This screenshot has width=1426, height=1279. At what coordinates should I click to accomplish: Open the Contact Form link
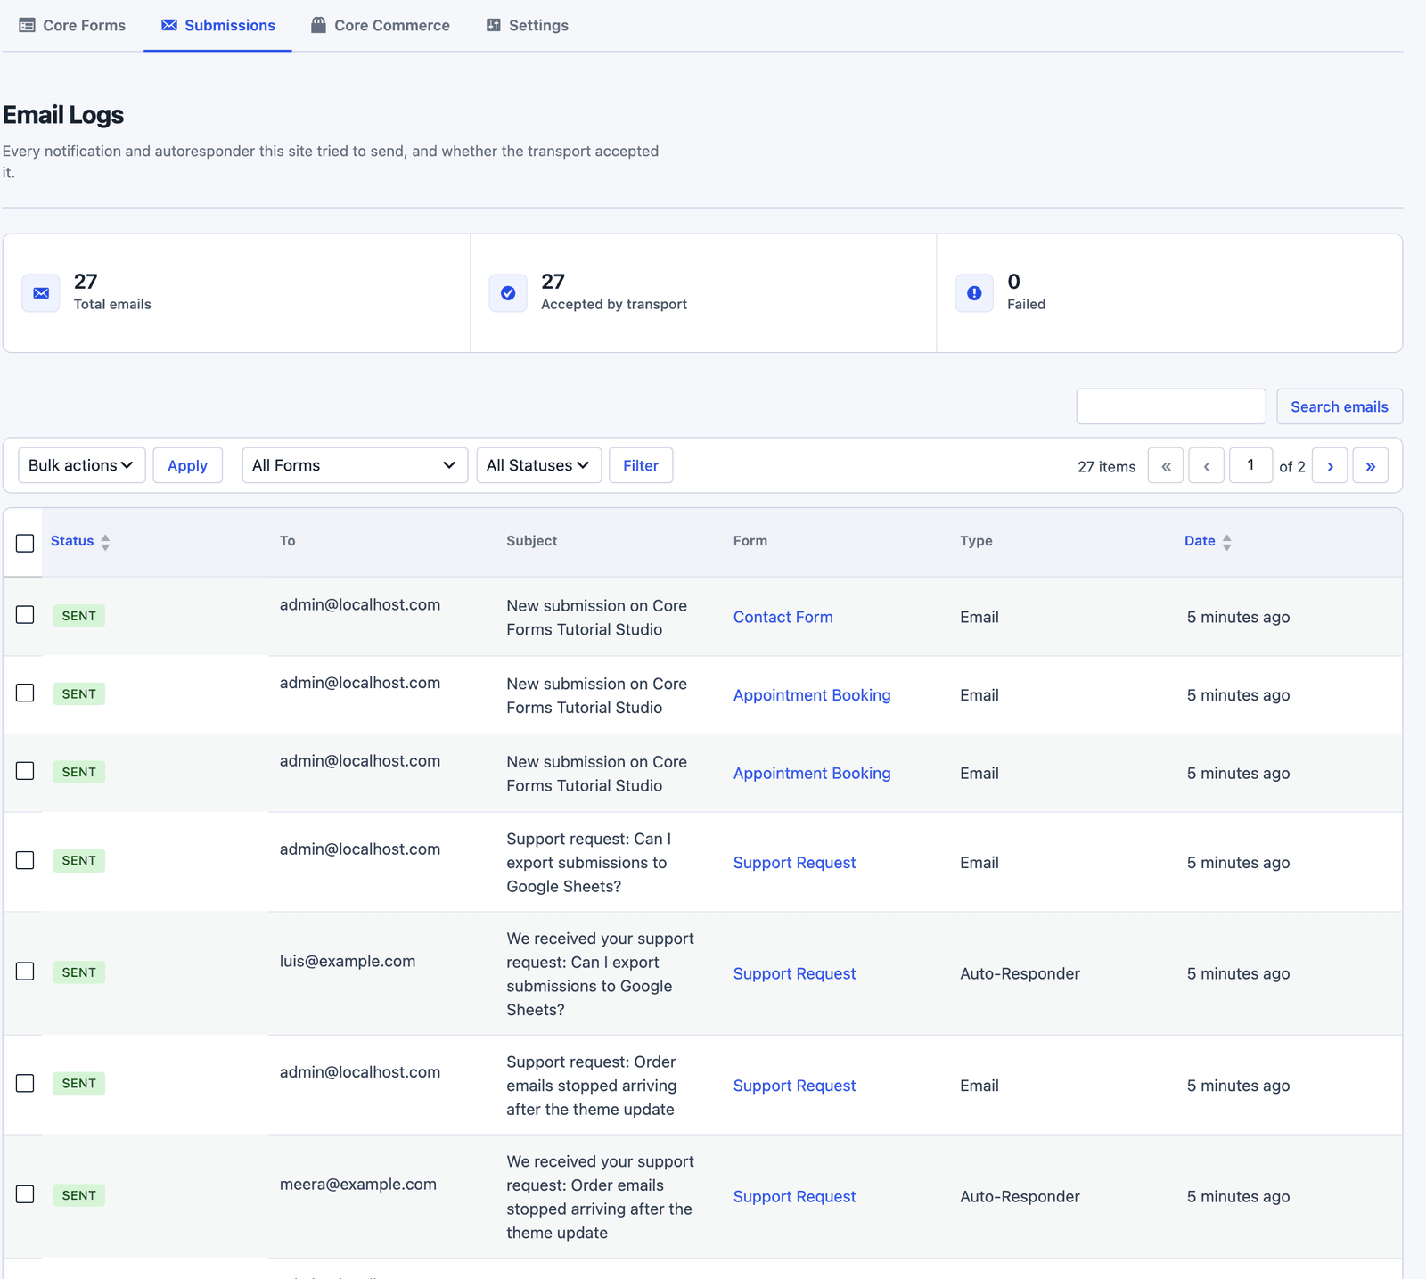783,617
